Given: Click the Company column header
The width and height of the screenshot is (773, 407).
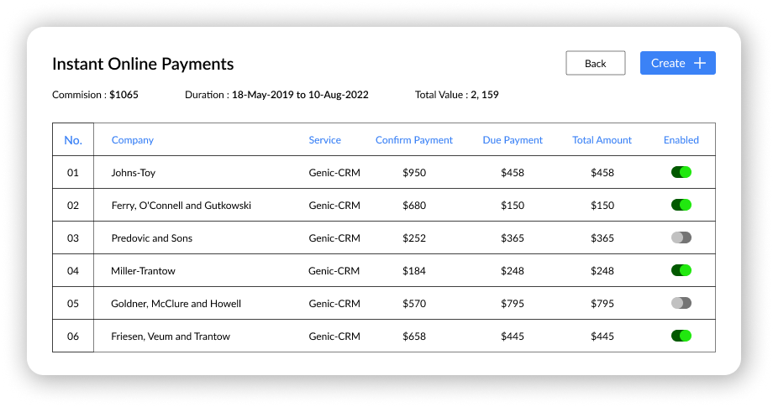Looking at the screenshot, I should (133, 140).
